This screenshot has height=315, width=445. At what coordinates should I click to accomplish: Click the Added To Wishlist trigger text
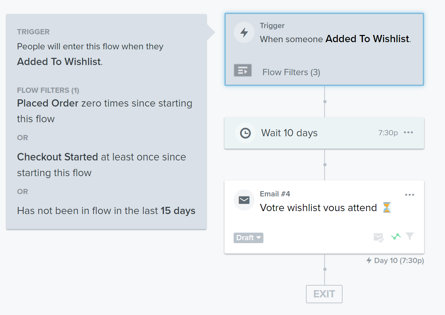(x=367, y=39)
